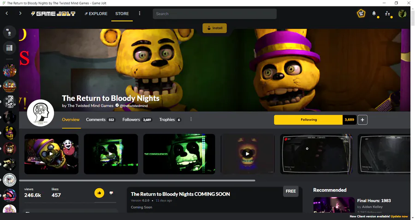Viewport: 415px width, 220px height.
Task: Click The Return to Bloody Nights COMING SOON title
Action: point(180,194)
